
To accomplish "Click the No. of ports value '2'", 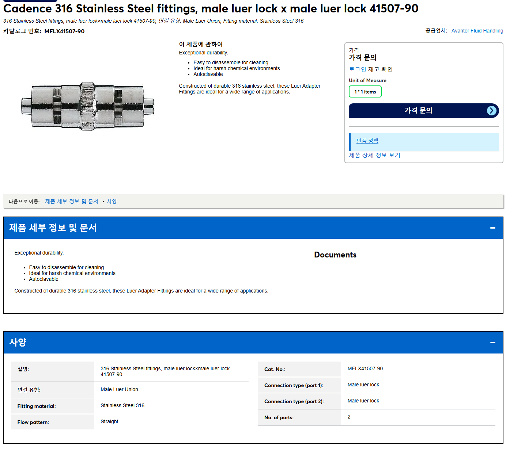I will [349, 417].
